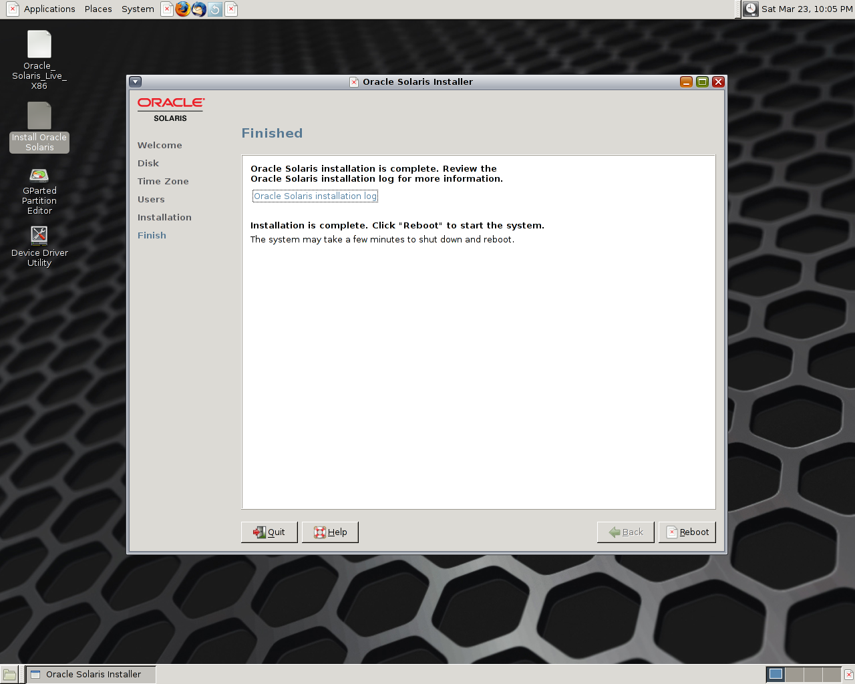855x684 pixels.
Task: Open the Oracle Solaris installation log link
Action: pyautogui.click(x=315, y=196)
